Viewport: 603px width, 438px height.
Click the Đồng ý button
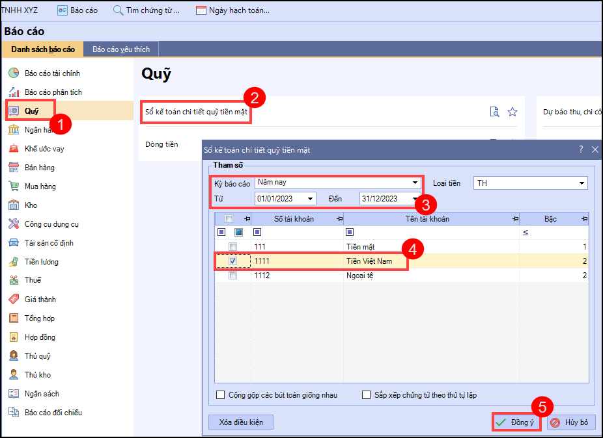[515, 422]
